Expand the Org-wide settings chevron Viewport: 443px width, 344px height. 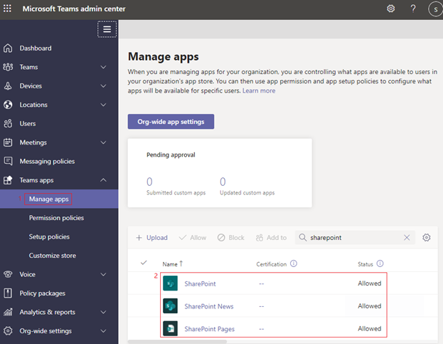[x=103, y=331]
